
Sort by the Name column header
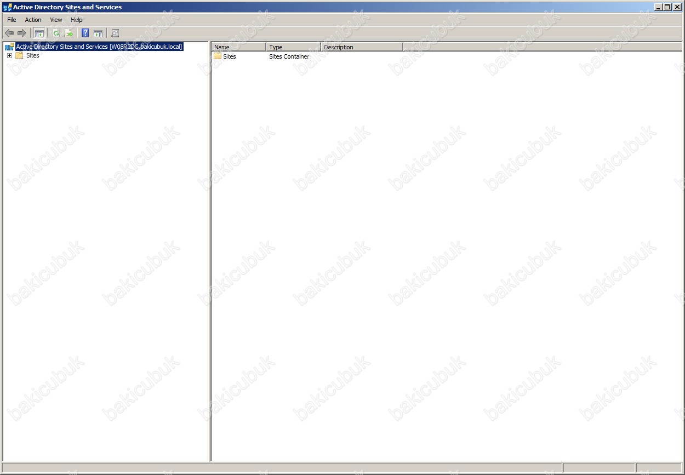click(x=238, y=47)
